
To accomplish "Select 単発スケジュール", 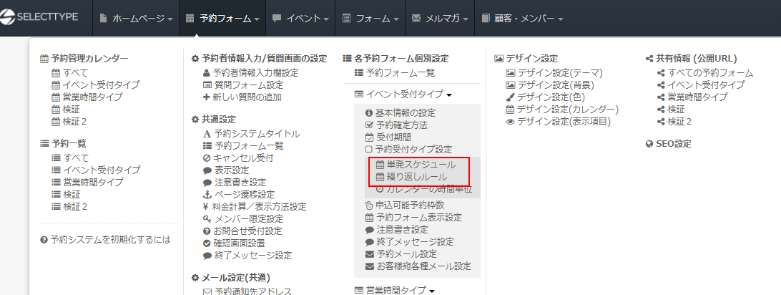I will tap(416, 164).
